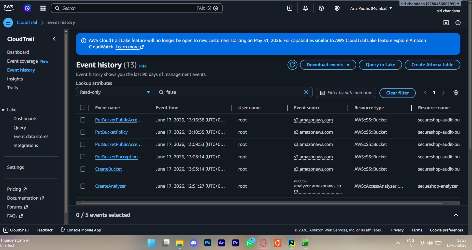Show hidden system tray icons
The width and height of the screenshot is (472, 250).
click(398, 243)
